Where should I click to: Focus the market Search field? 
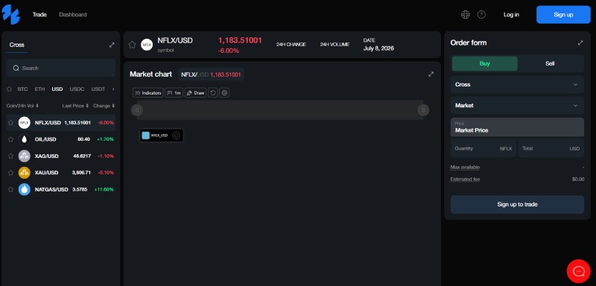coord(61,68)
